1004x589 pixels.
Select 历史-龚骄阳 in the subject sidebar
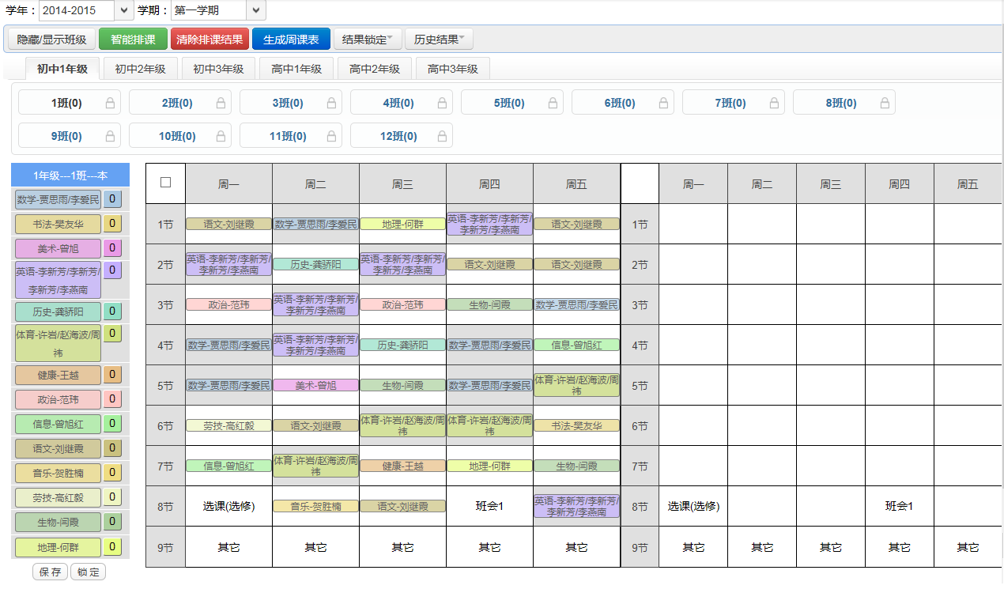pos(58,311)
